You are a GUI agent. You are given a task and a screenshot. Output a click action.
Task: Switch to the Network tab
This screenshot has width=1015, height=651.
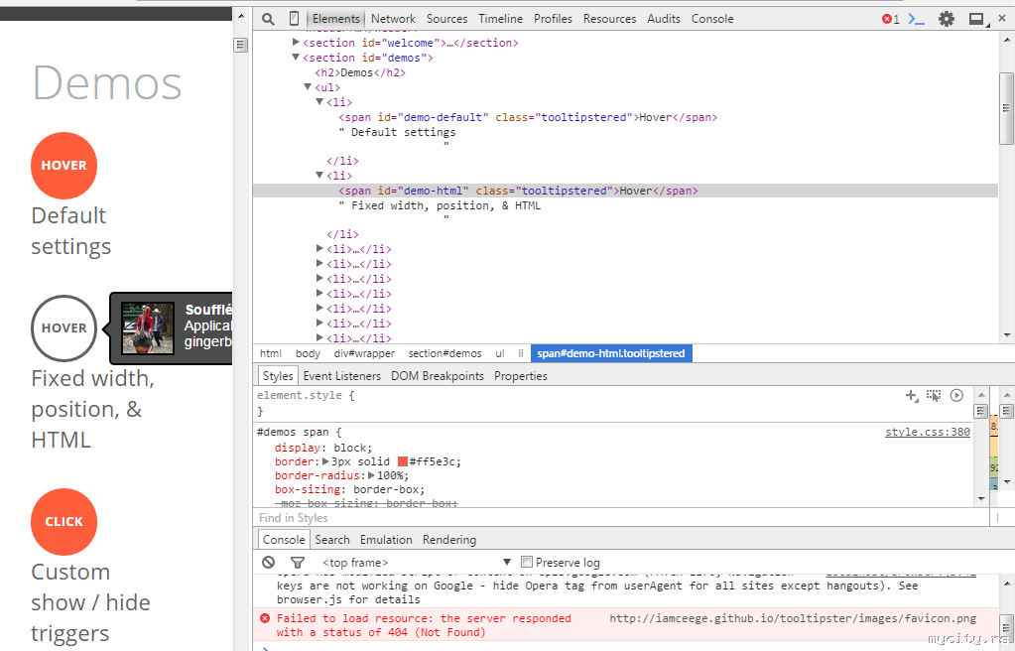click(393, 19)
